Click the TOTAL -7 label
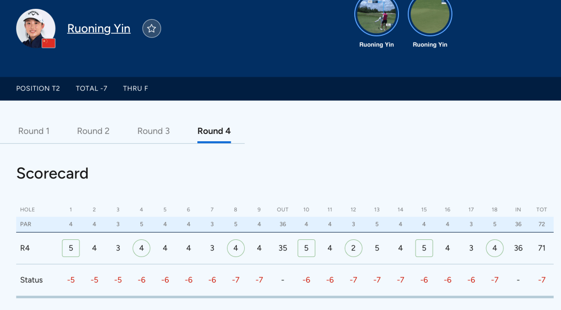Image resolution: width=561 pixels, height=310 pixels. pyautogui.click(x=91, y=88)
